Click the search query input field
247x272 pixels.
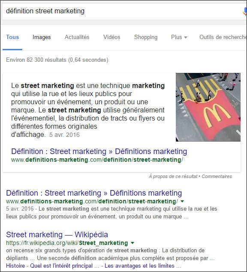point(121,11)
